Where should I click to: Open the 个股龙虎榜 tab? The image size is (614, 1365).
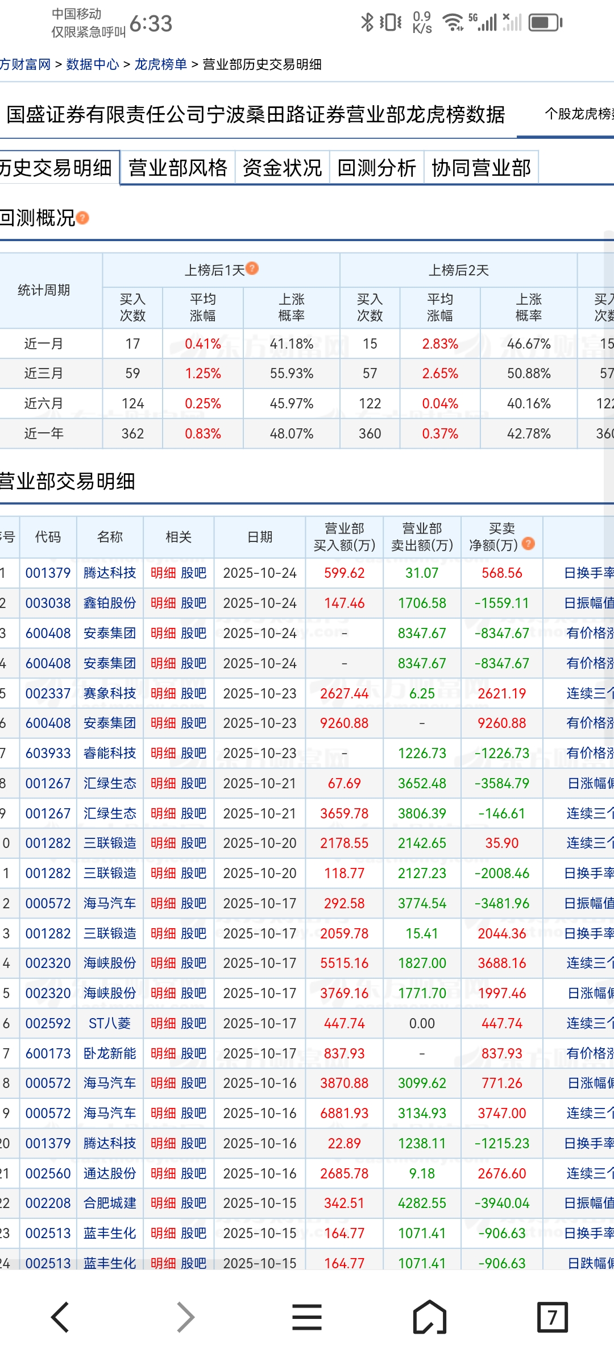click(x=579, y=114)
